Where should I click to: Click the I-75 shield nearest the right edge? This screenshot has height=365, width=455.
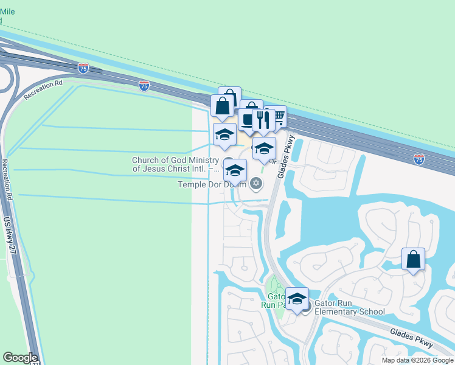click(x=419, y=159)
